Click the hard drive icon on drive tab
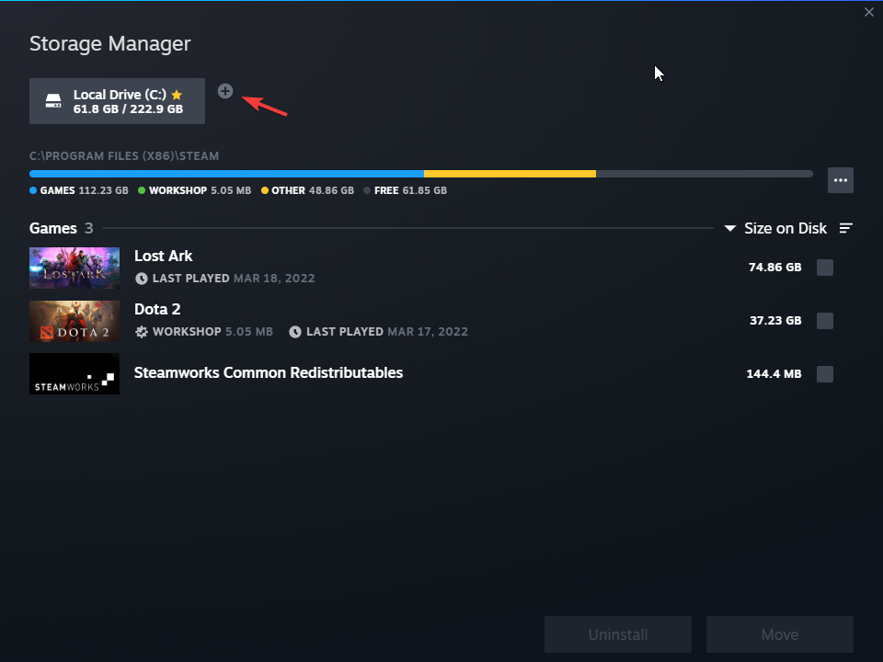883x662 pixels. (x=53, y=101)
